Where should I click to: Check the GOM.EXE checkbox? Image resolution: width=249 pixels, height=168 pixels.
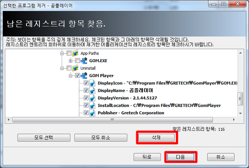coord(77,61)
